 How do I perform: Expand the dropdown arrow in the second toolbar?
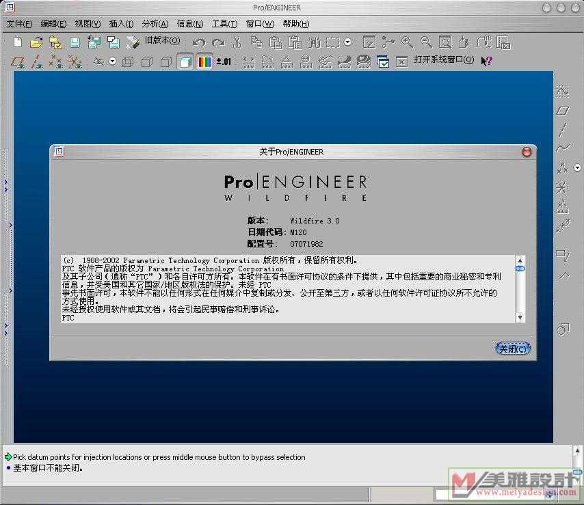(x=112, y=61)
